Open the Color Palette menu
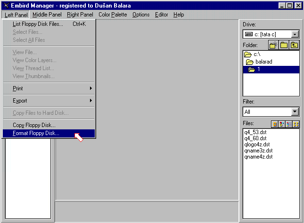 113,15
